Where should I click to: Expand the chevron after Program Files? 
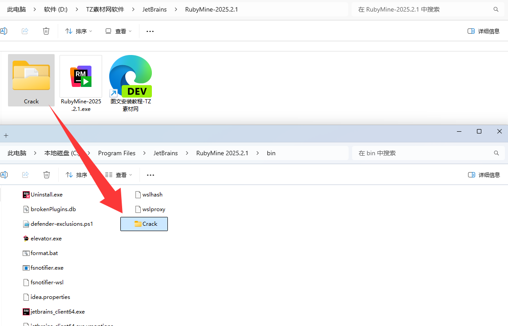144,153
